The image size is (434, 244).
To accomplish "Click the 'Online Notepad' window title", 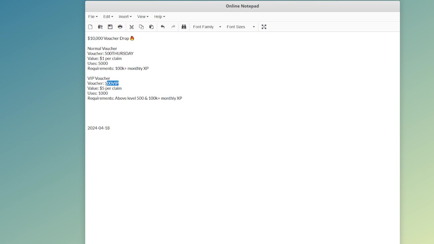I will tap(242, 6).
